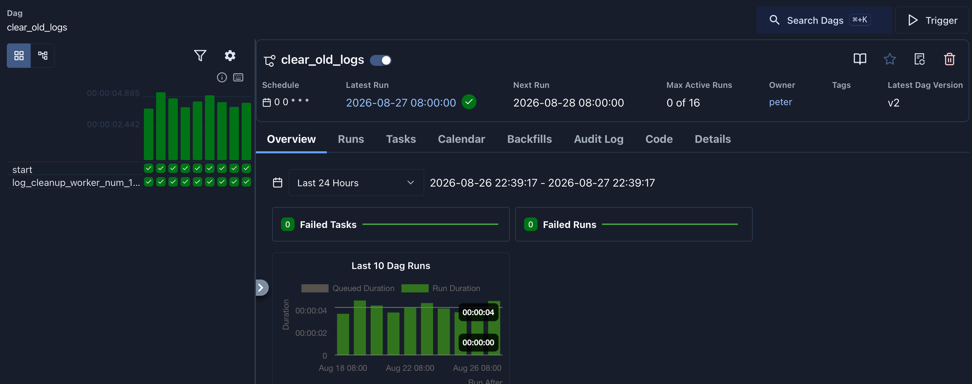
Task: Click the 0 0 * * * schedule text
Action: coord(291,102)
